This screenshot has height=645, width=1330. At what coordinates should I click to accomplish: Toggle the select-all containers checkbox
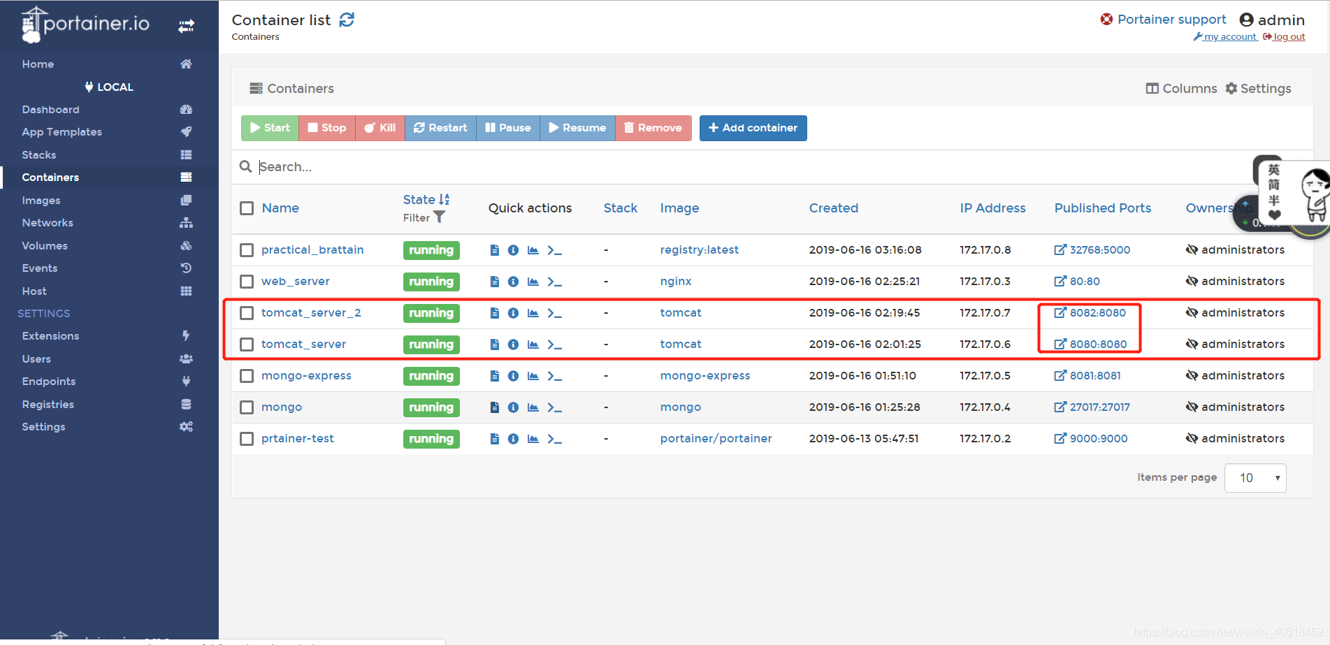pos(247,208)
